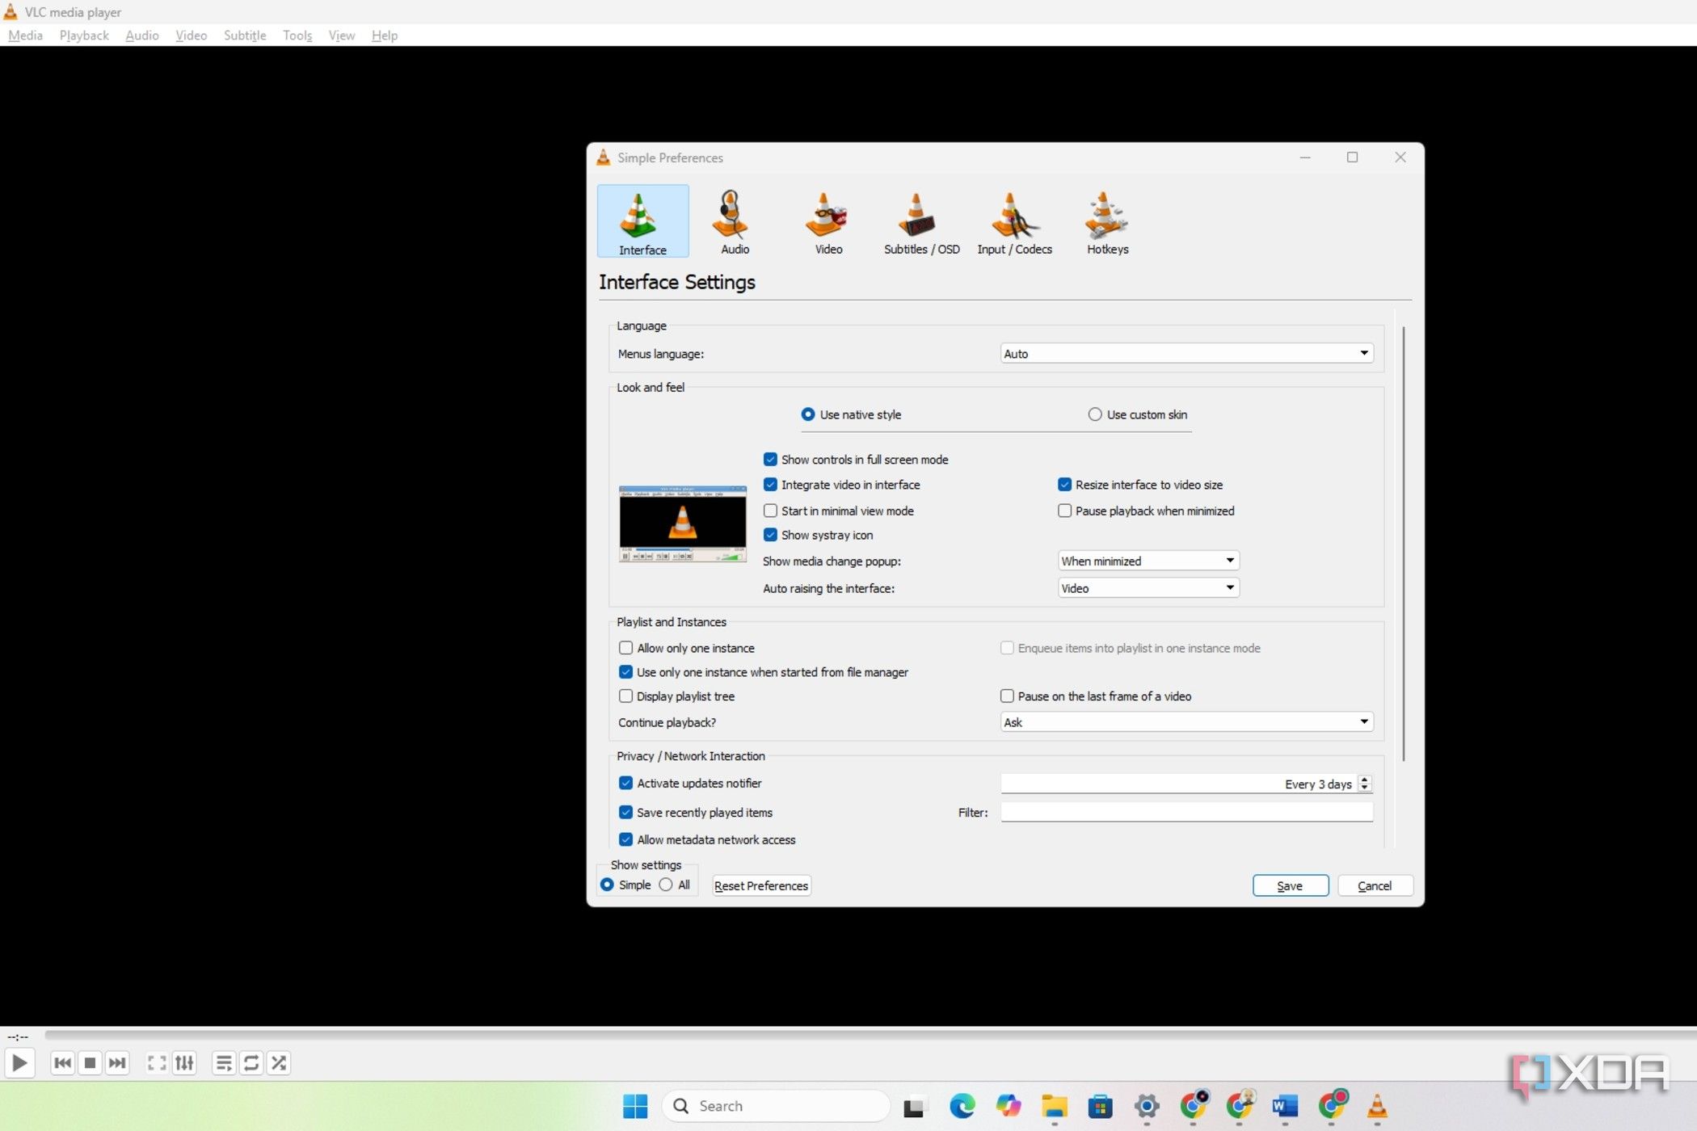This screenshot has width=1697, height=1131.
Task: Click the previous media button
Action: [62, 1062]
